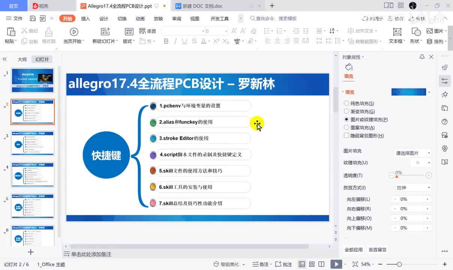The image size is (453, 270).
Task: Click the Reset slide button
Action: pos(148,31)
